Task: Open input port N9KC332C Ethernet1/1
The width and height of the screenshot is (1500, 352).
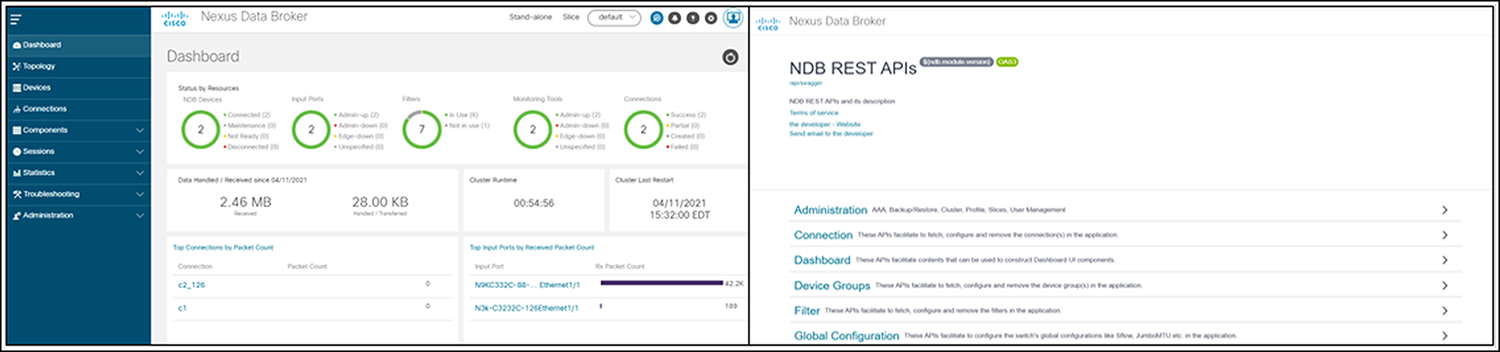Action: (x=527, y=285)
